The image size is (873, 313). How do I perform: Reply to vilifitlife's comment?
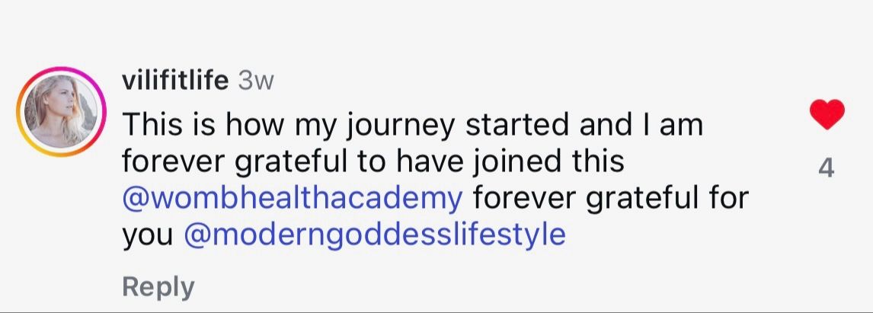click(158, 288)
